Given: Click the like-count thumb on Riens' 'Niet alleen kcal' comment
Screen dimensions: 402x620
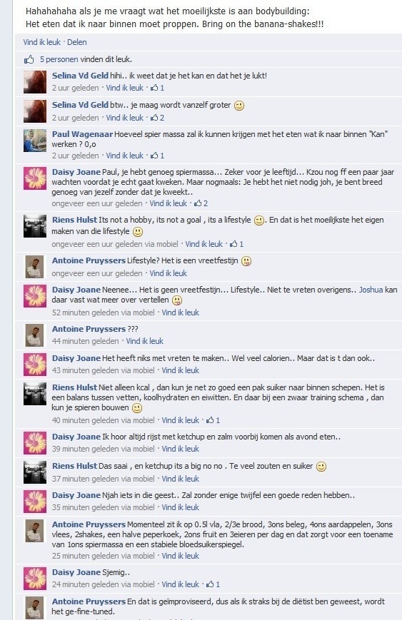Looking at the screenshot, I should [x=211, y=420].
